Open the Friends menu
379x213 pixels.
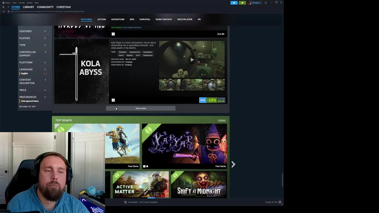point(22,3)
